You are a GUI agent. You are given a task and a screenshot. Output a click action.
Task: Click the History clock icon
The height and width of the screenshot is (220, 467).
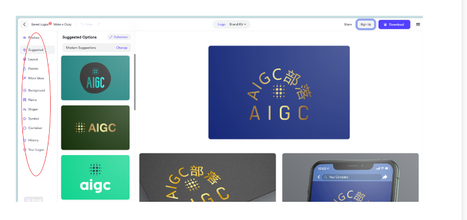coord(24,141)
